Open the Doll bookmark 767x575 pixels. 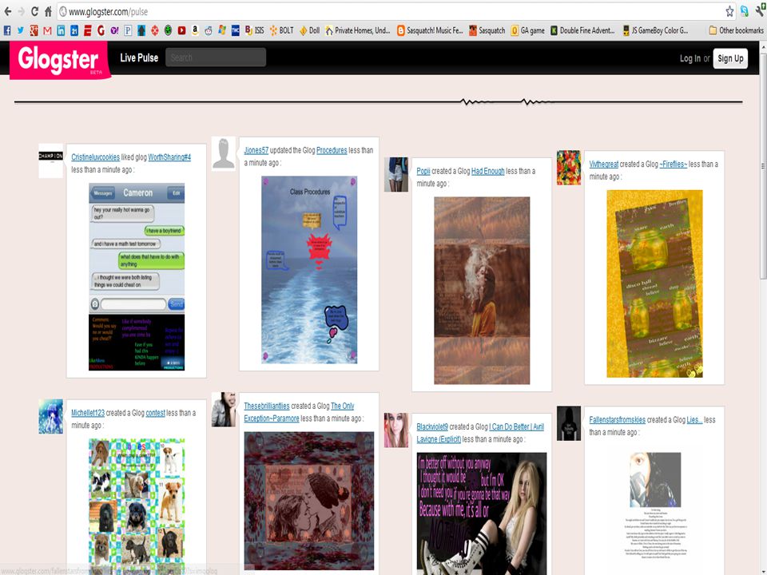click(x=310, y=30)
